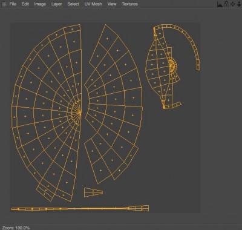Toggle the padlock lock icon
The image size is (242, 230).
click(x=226, y=4)
